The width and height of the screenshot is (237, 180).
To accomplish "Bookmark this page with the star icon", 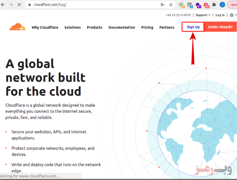I will [x=171, y=5].
